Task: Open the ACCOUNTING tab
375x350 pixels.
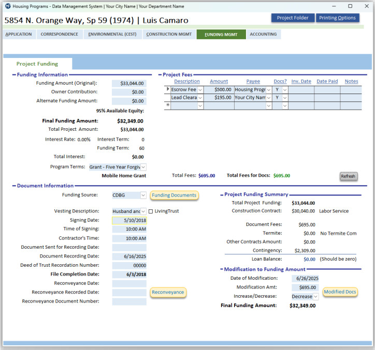Action: 263,34
